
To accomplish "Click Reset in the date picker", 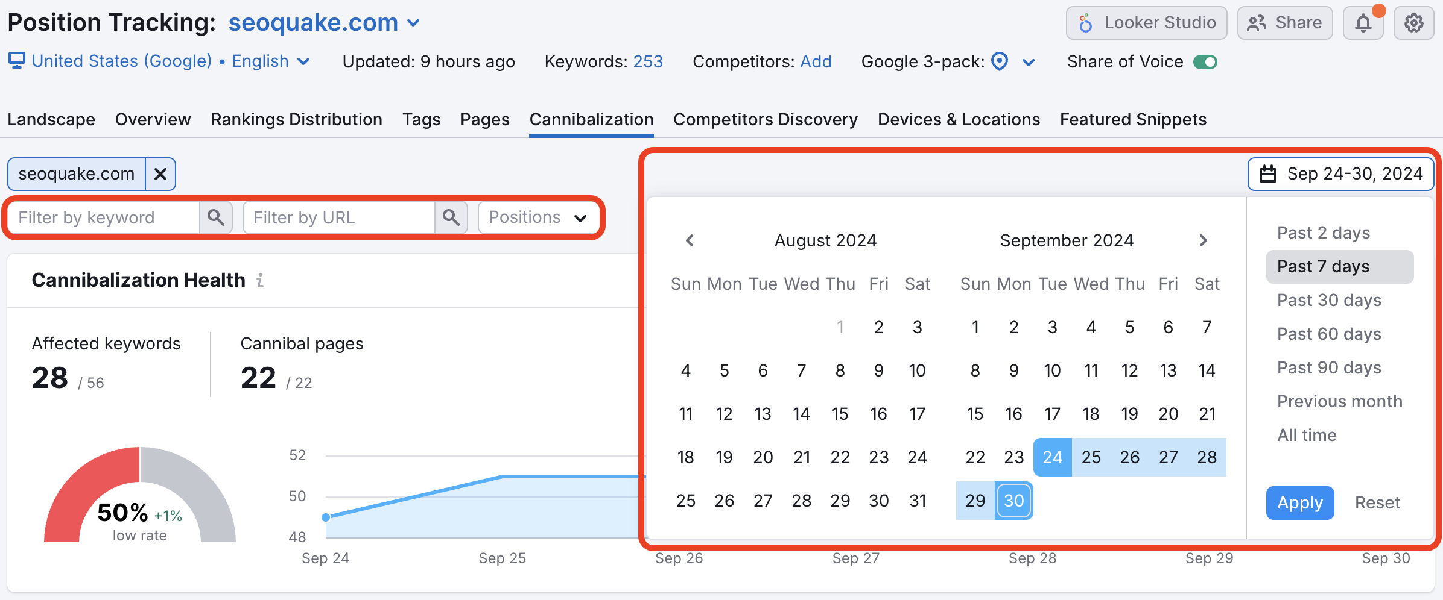I will click(x=1377, y=502).
